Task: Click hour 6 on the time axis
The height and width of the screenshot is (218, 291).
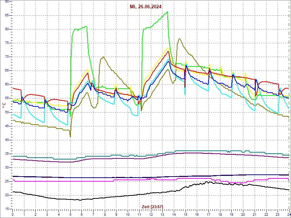Action: 81,214
